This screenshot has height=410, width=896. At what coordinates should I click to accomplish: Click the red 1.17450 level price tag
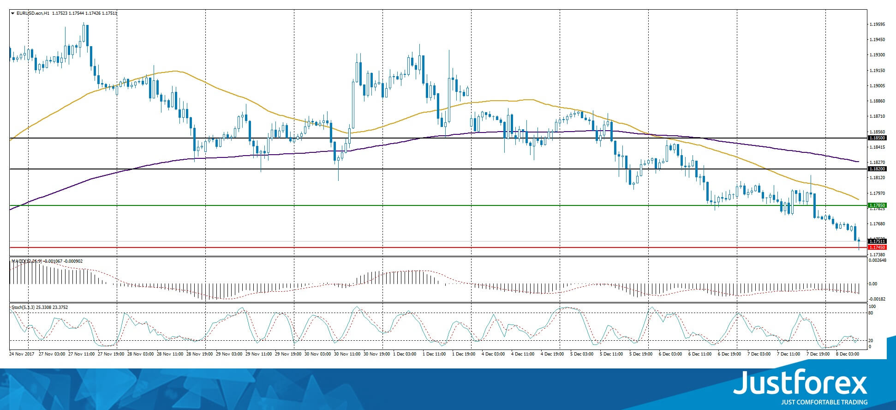(877, 247)
